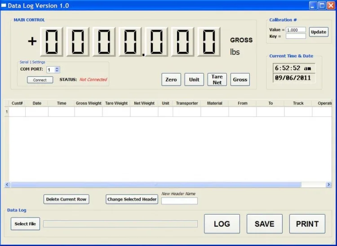This screenshot has height=246, width=337.
Task: Click the Not Connected status text
Action: (x=93, y=80)
